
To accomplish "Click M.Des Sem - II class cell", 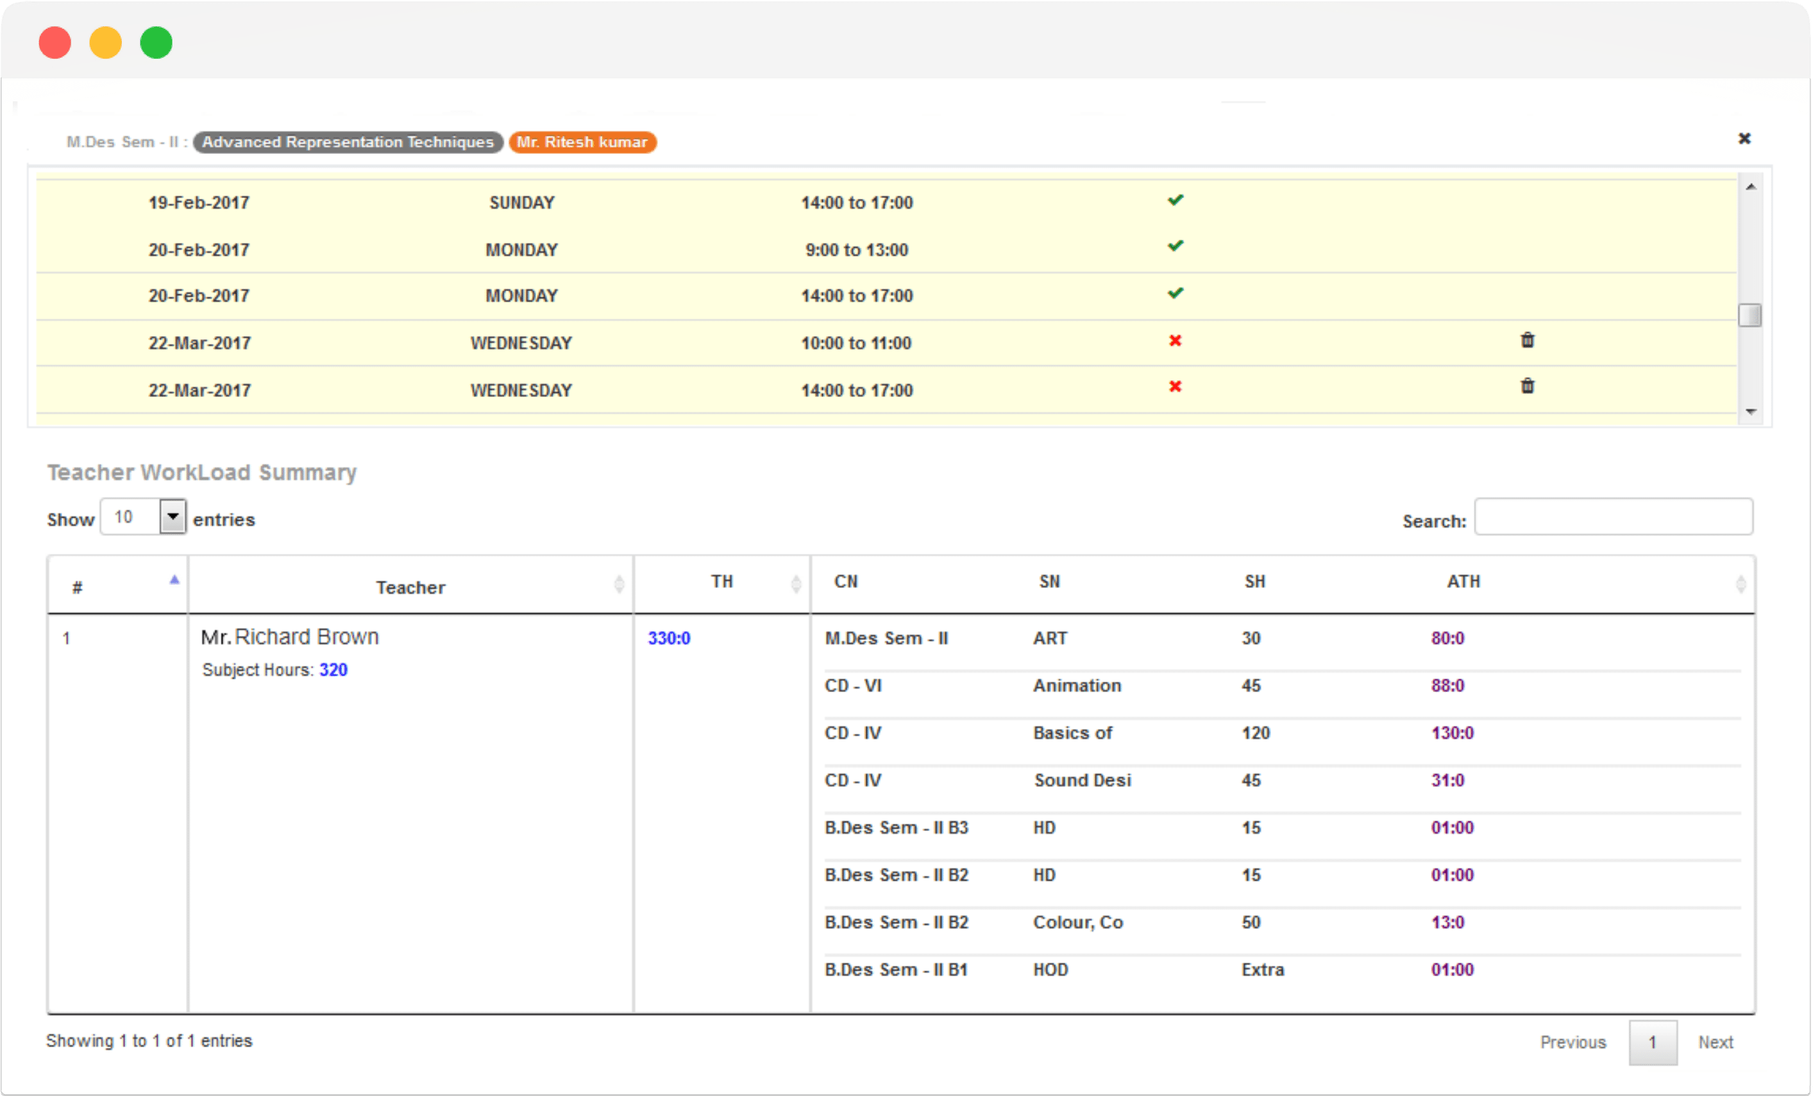I will (x=887, y=639).
